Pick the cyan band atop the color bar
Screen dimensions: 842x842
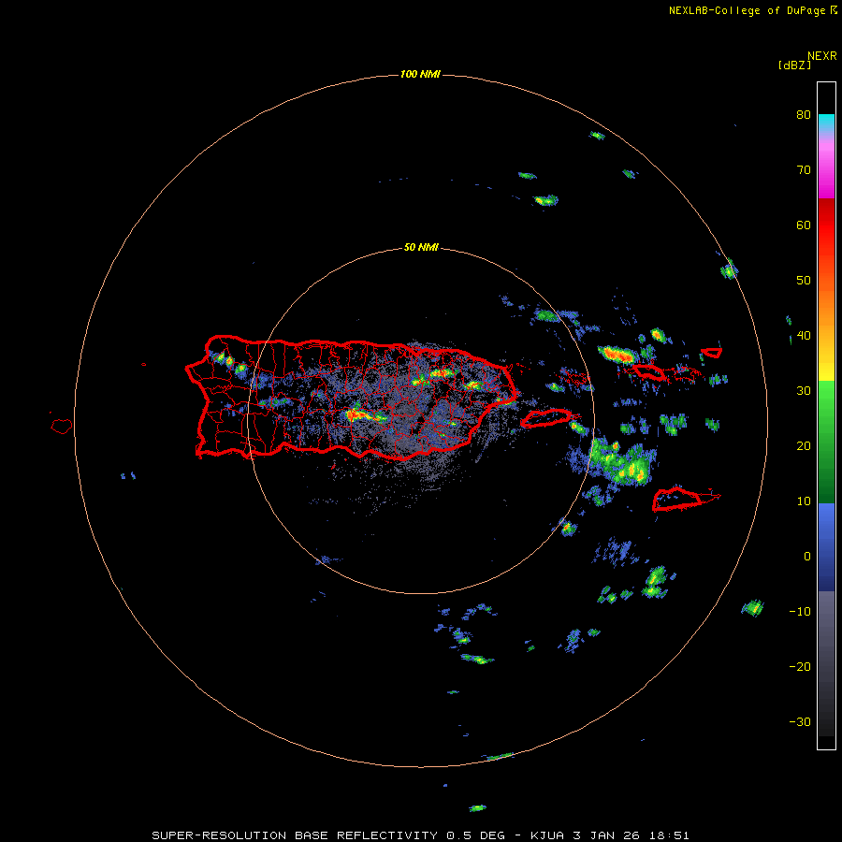(826, 121)
